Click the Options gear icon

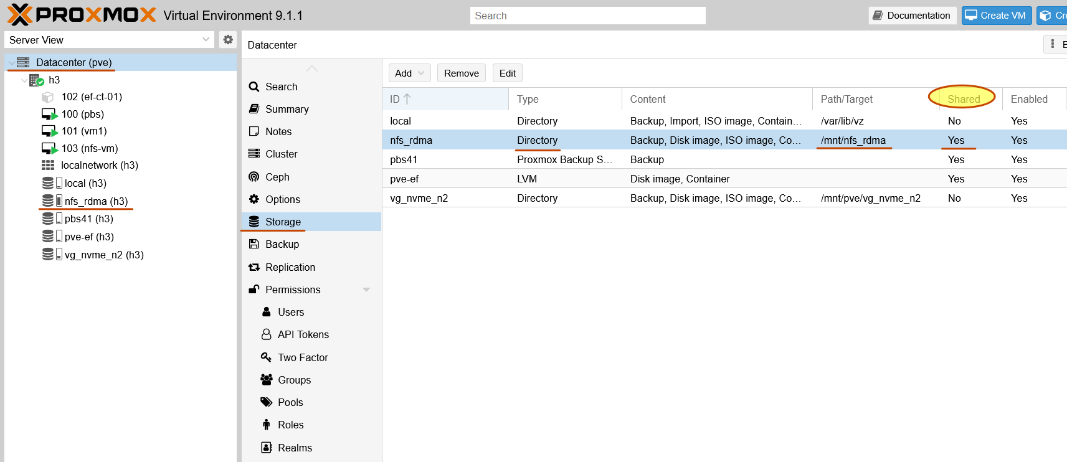[254, 199]
